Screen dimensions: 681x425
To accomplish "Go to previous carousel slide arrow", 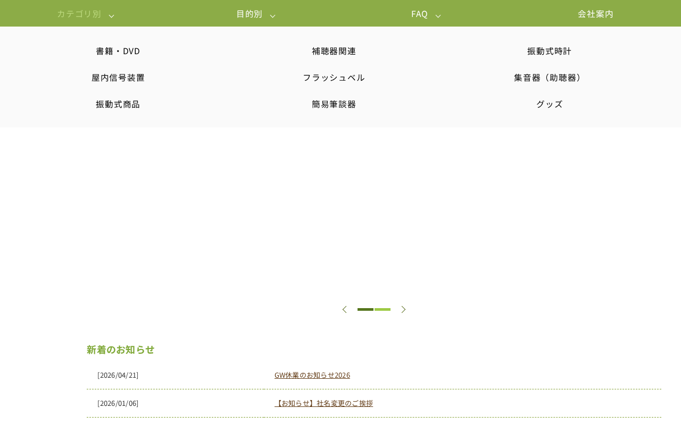I will tap(344, 309).
